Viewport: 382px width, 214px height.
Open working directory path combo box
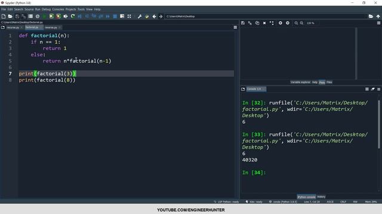point(266,16)
